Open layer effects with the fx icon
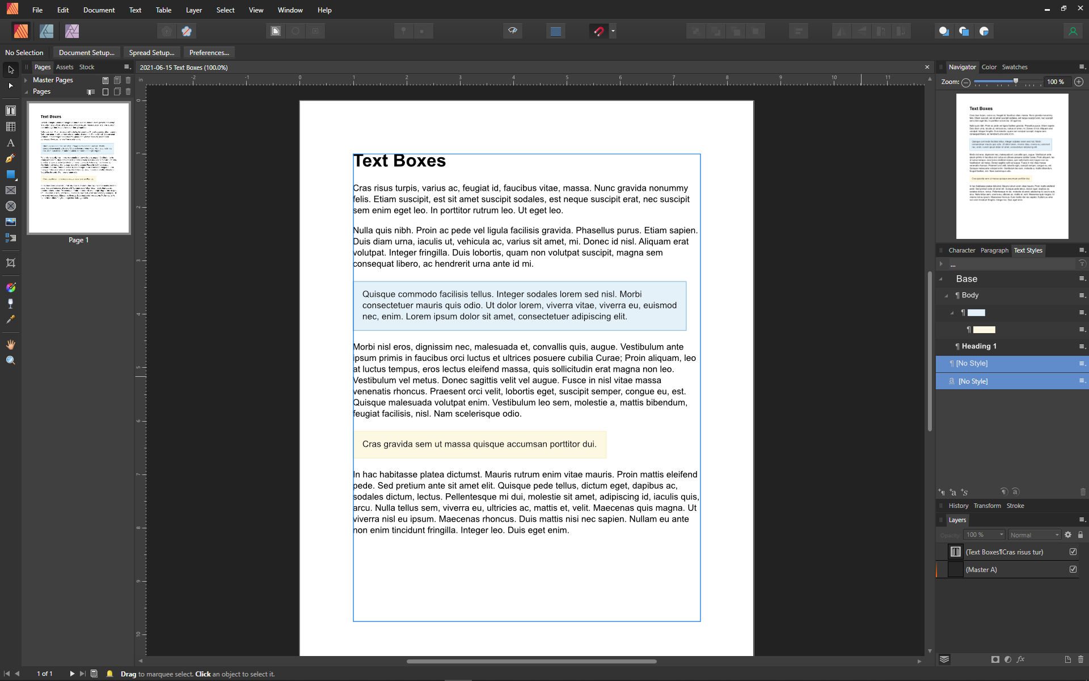 (x=1022, y=659)
